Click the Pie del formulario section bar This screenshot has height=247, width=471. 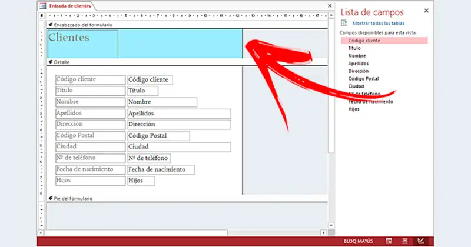(187, 198)
